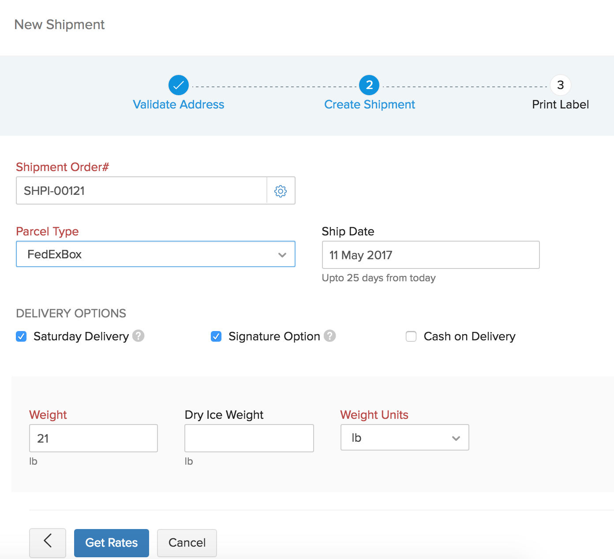Click the step 3 circle icon

click(x=560, y=85)
